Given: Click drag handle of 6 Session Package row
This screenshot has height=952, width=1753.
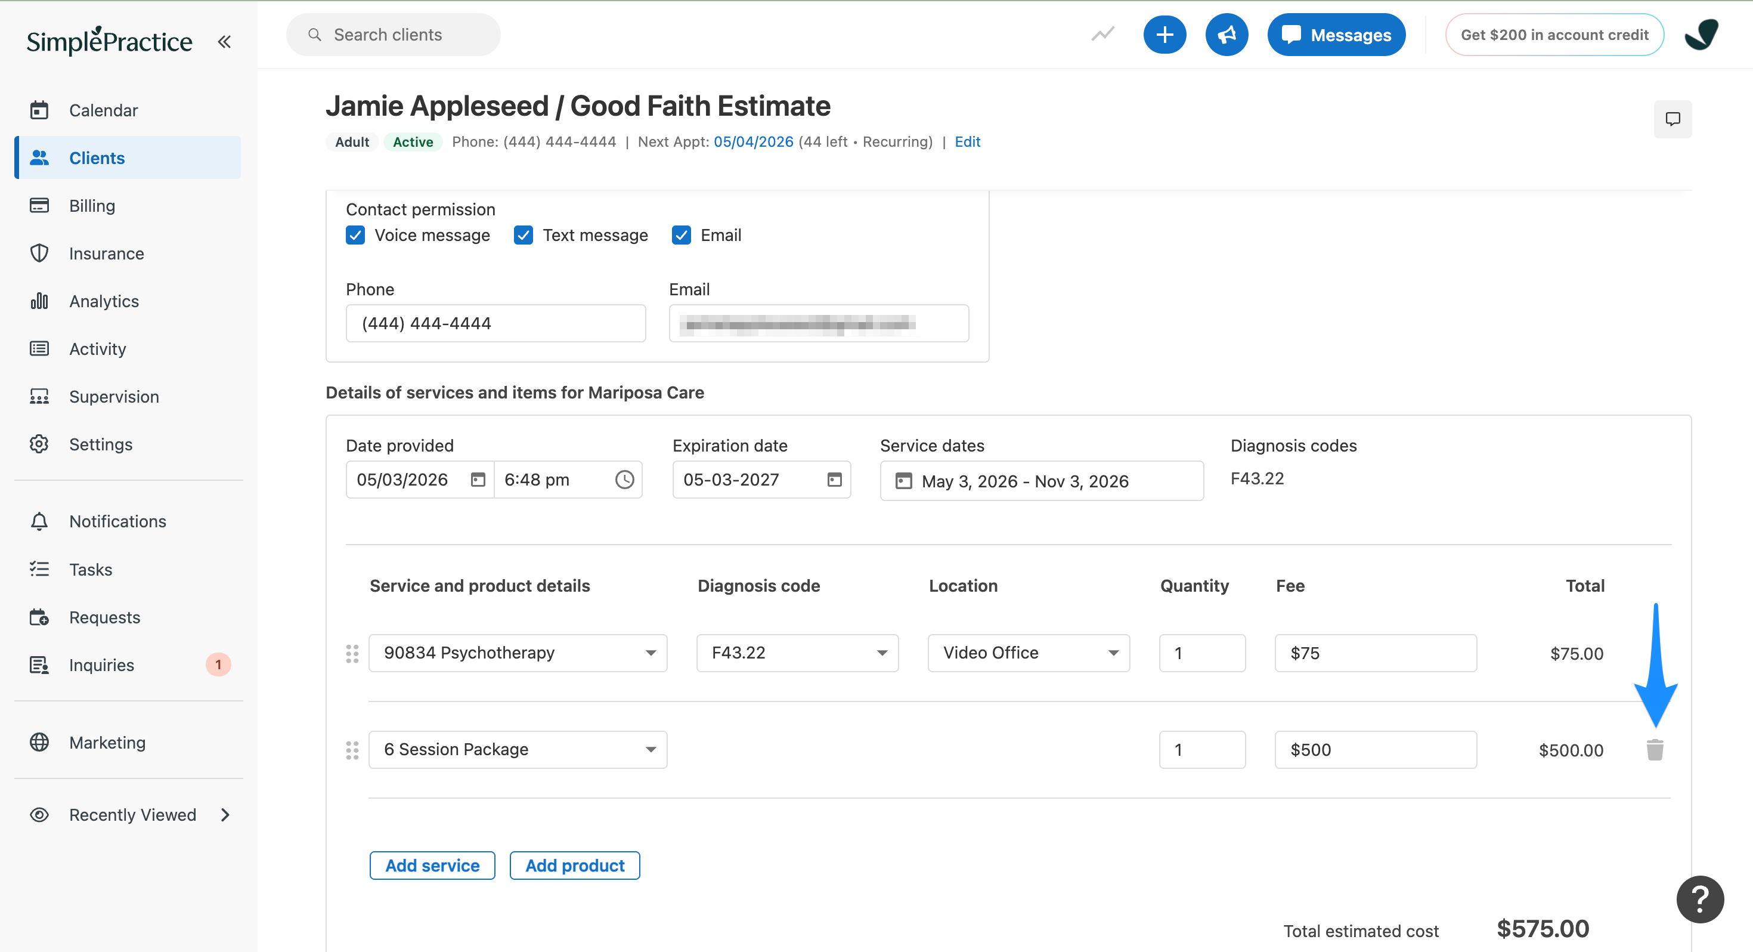Looking at the screenshot, I should click(x=352, y=750).
